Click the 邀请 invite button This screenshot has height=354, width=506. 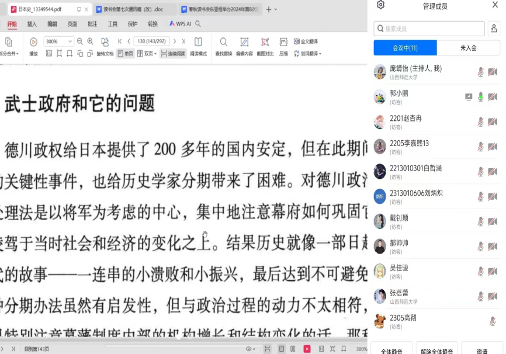pyautogui.click(x=481, y=350)
